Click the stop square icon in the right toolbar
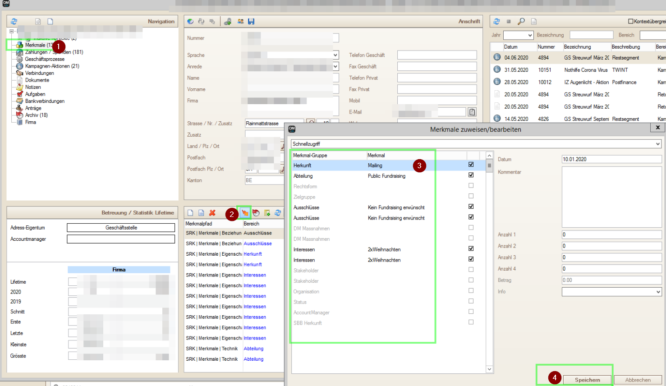This screenshot has height=386, width=666. pos(509,21)
